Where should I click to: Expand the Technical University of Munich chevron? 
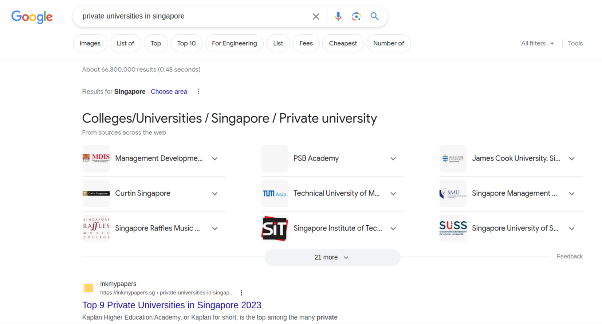(x=393, y=194)
